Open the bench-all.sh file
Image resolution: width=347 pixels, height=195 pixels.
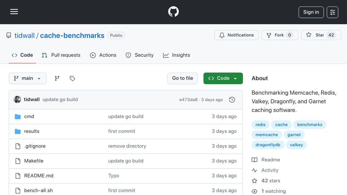[38, 191]
